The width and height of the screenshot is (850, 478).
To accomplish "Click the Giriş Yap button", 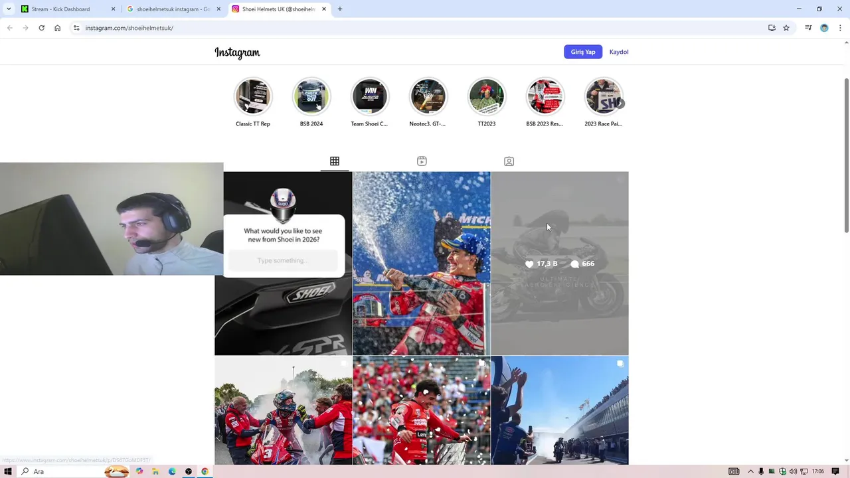I will point(583,52).
